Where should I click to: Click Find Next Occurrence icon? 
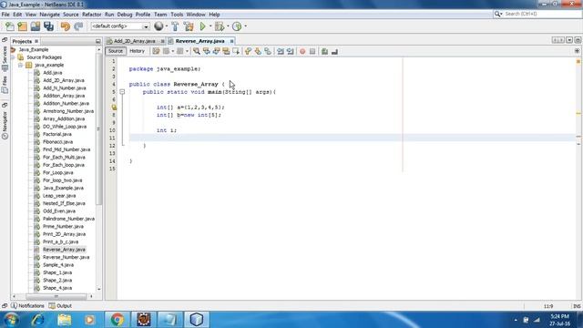tap(216, 51)
